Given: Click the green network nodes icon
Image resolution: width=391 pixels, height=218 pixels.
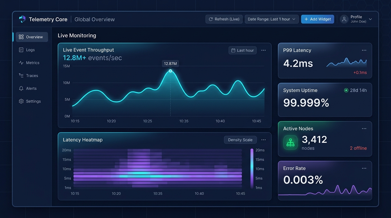Looking at the screenshot, I should (290, 142).
